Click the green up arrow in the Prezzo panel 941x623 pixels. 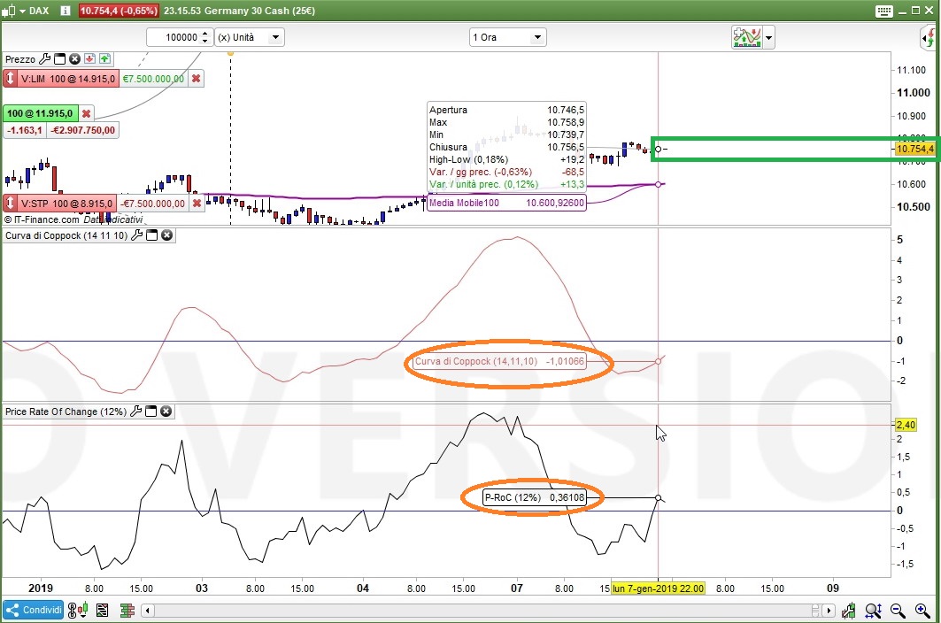tap(105, 58)
